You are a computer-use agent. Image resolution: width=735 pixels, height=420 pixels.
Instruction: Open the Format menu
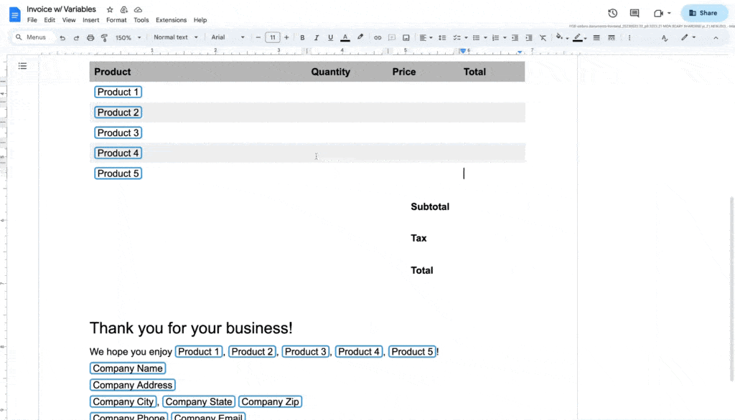[x=116, y=20]
